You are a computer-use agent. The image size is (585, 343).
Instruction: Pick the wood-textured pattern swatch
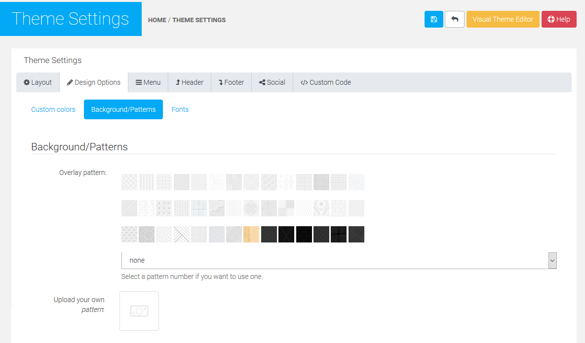click(x=251, y=234)
